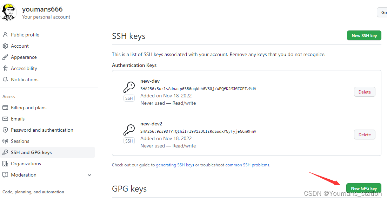Click the Accessibility figure icon
This screenshot has width=387, height=200.
pos(5,68)
